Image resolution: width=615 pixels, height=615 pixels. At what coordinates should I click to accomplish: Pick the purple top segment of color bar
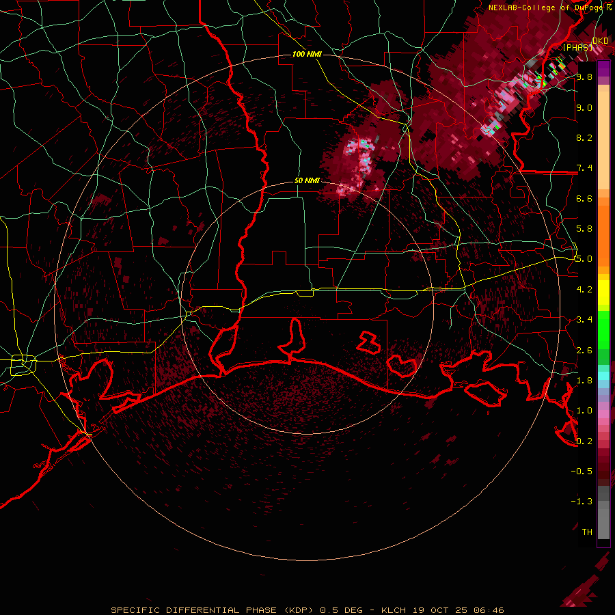click(603, 68)
